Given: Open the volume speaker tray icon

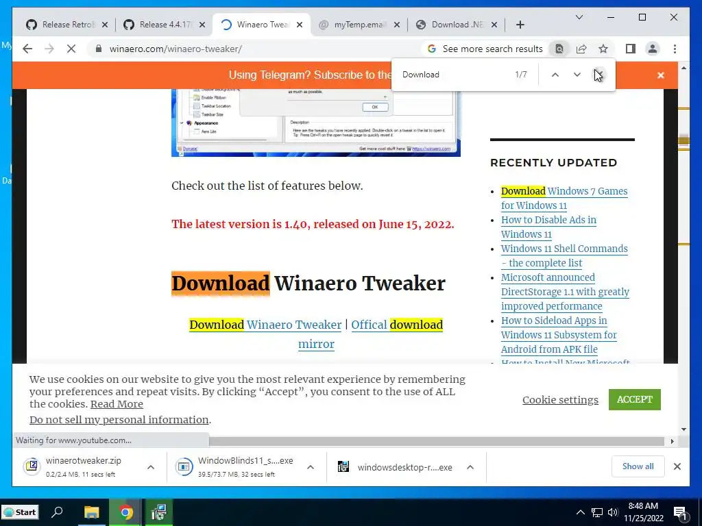Looking at the screenshot, I should coord(613,512).
